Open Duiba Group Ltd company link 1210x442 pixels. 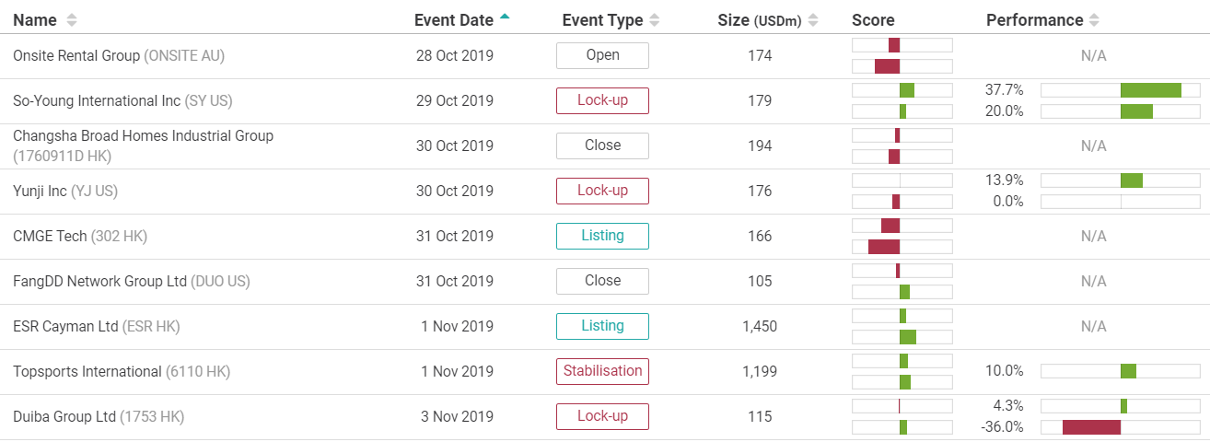tap(64, 416)
